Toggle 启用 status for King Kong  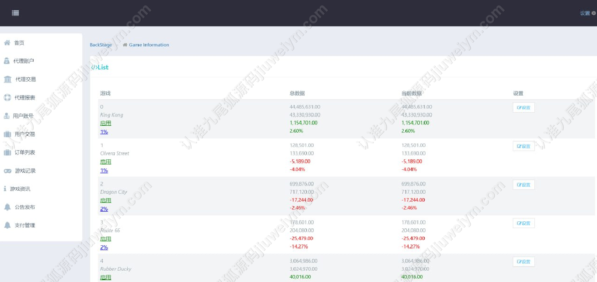point(105,124)
